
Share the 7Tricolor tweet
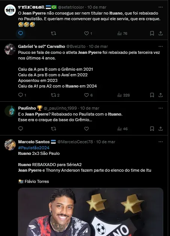click(161, 33)
